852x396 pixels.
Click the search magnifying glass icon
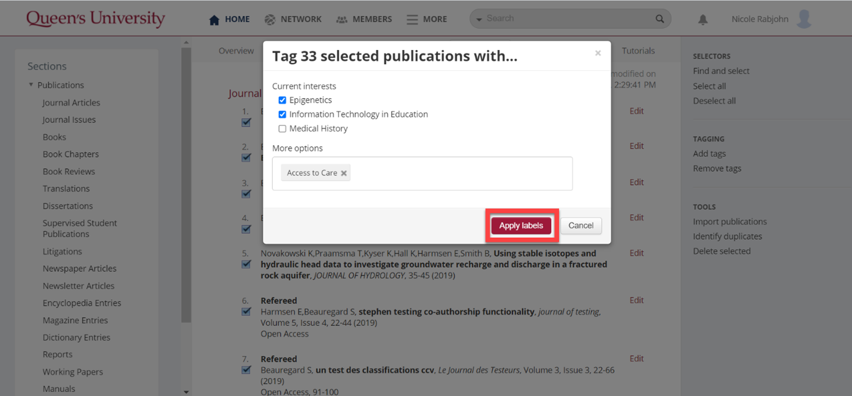(x=660, y=19)
